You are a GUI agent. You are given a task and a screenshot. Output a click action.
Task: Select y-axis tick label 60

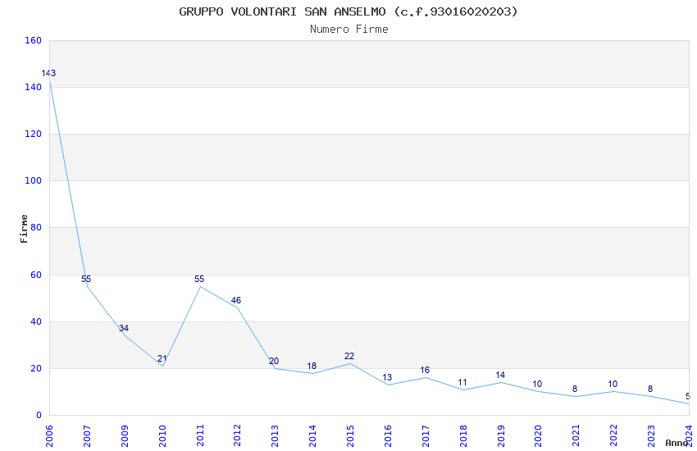click(35, 275)
